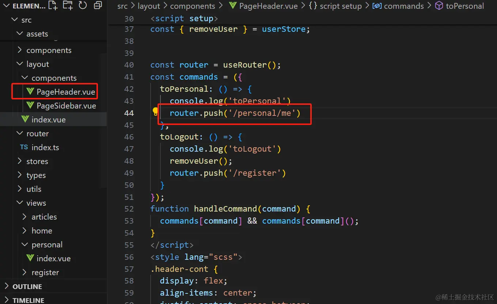Click the layout breadcrumb segment
Viewport: 497px width, 304px height.
[149, 6]
